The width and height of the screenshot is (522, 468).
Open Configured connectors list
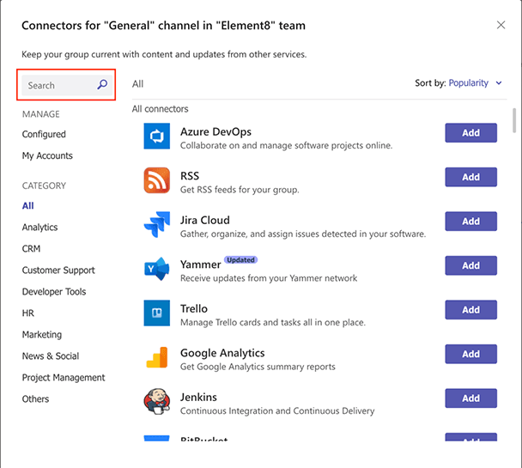pos(44,134)
